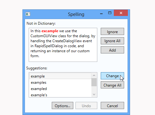This screenshot has width=155, height=115.
Task: Click inside the Not in Dictionary text box
Action: [x=63, y=45]
